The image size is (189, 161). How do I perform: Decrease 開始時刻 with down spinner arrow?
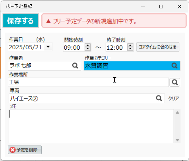tap(88, 49)
